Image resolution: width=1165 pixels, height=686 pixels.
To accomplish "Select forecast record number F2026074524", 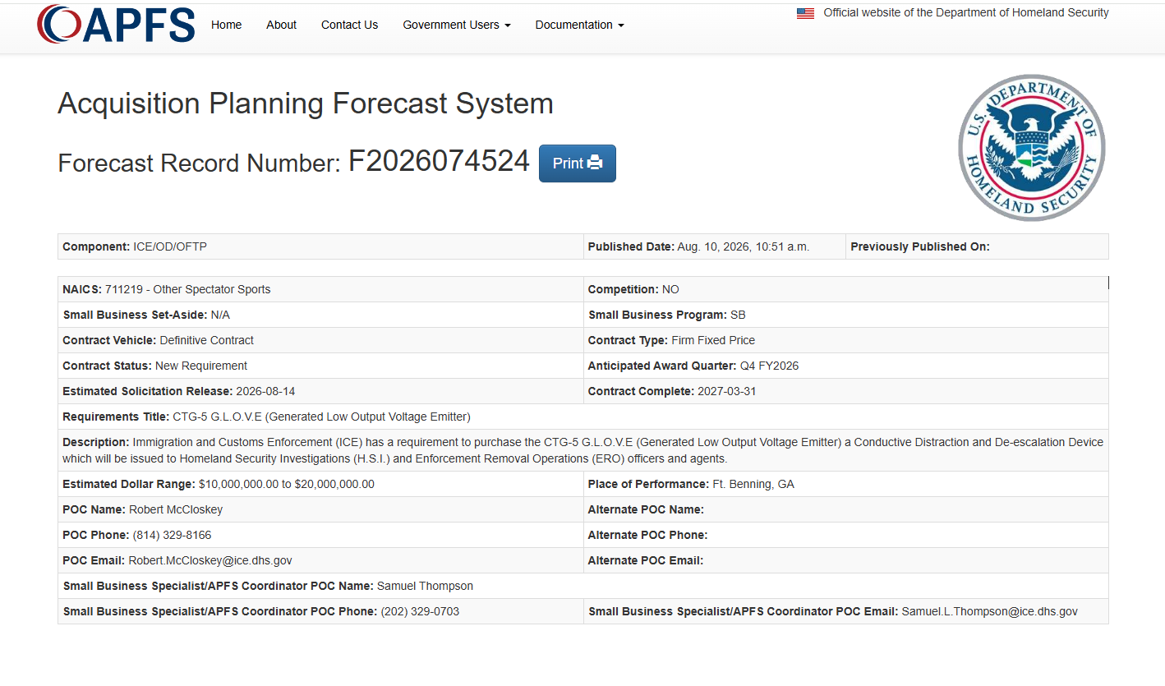I will (439, 161).
